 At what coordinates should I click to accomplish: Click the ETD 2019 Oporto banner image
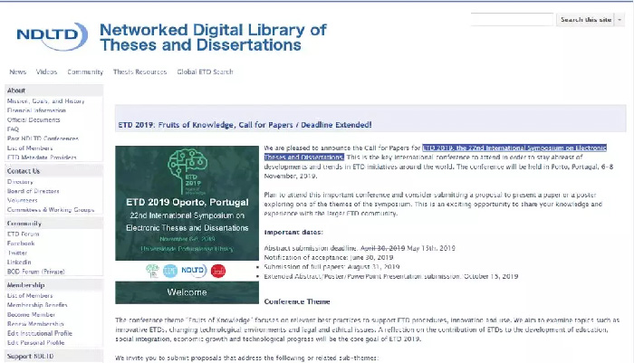[x=187, y=203]
